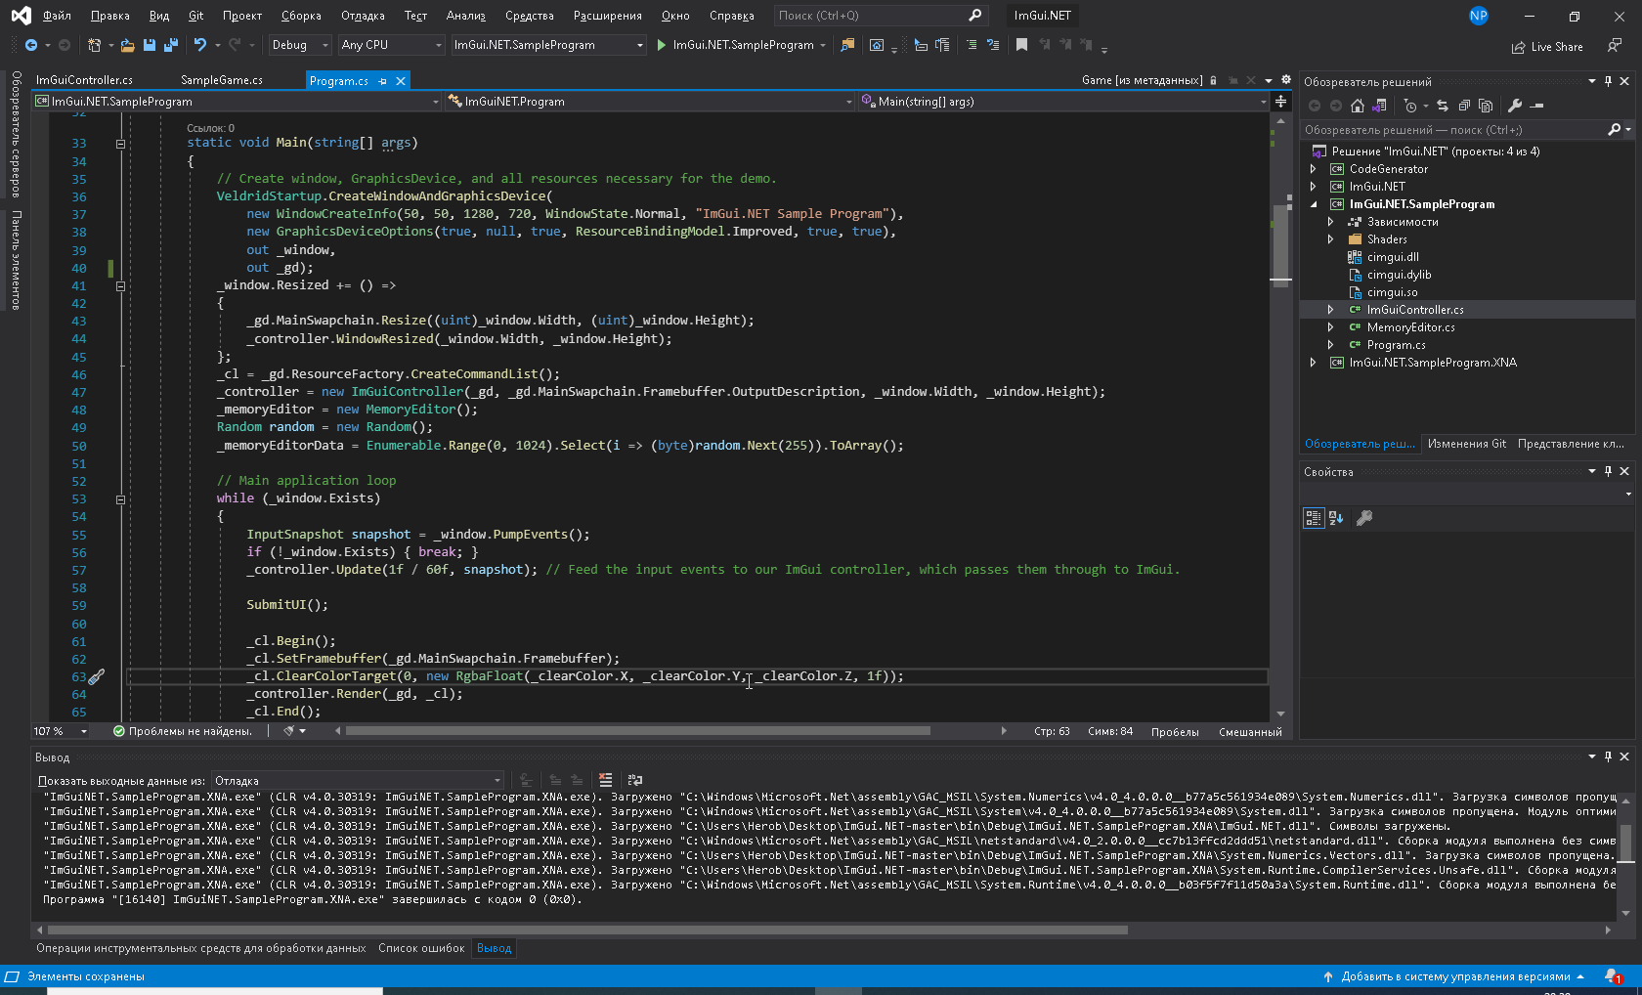Expand the ImGui.NET.SampleProgram.XNA project node
The height and width of the screenshot is (995, 1642).
1314,363
